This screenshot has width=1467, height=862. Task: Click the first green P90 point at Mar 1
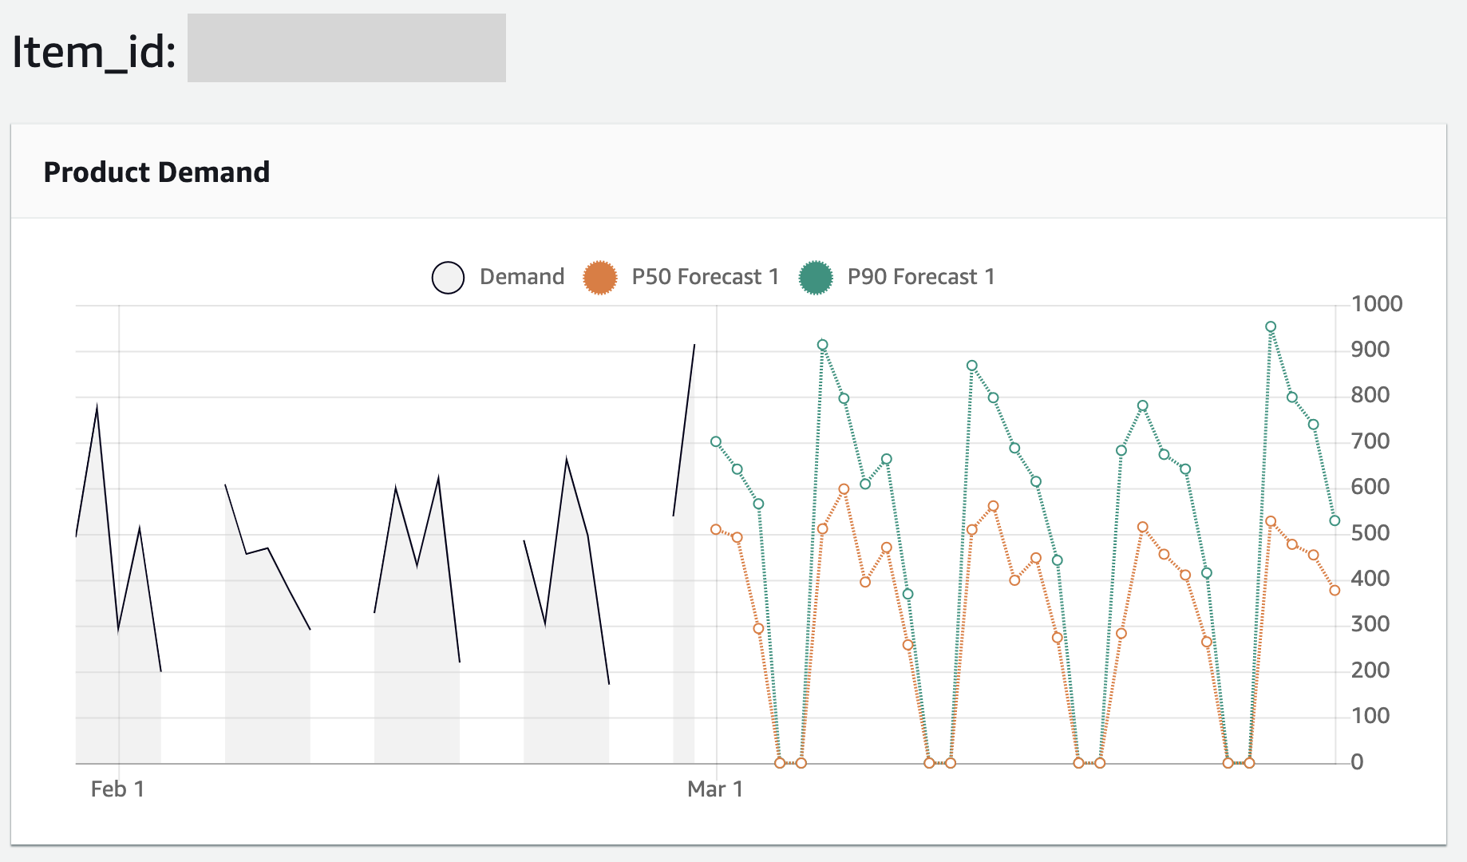(716, 442)
